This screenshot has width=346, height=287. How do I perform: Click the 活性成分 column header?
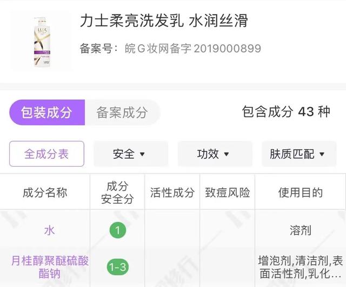click(x=172, y=192)
